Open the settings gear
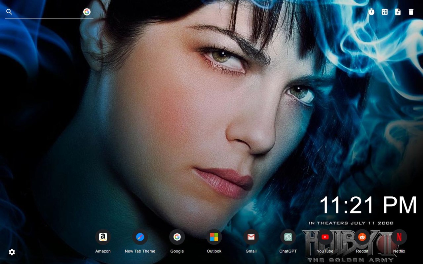 pyautogui.click(x=12, y=252)
